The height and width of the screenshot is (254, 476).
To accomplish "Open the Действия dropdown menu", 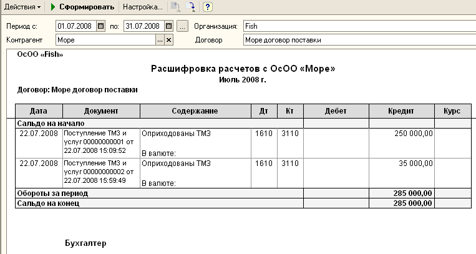I will tap(22, 7).
